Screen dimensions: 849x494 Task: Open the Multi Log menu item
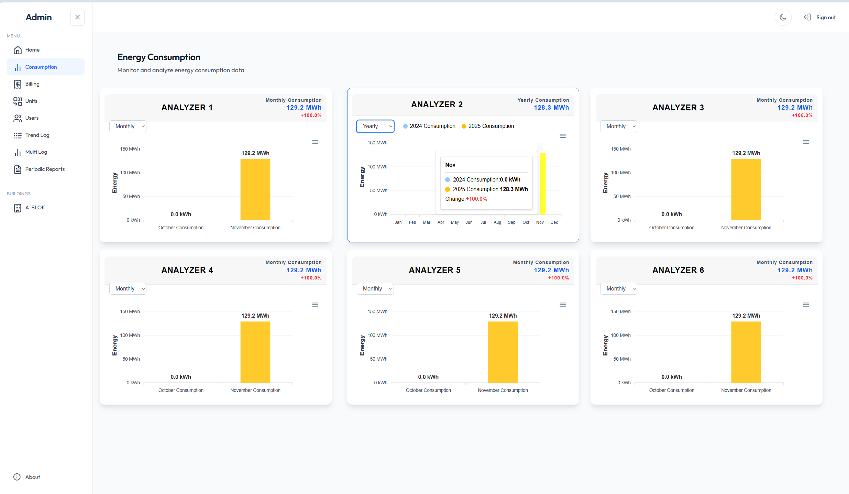[x=36, y=152]
